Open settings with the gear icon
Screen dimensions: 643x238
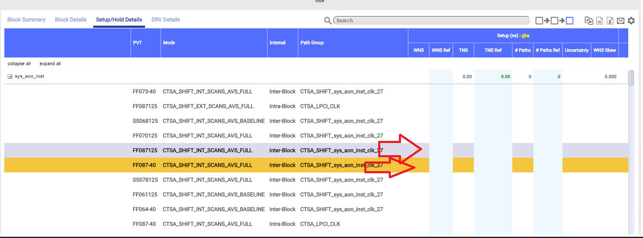point(631,21)
